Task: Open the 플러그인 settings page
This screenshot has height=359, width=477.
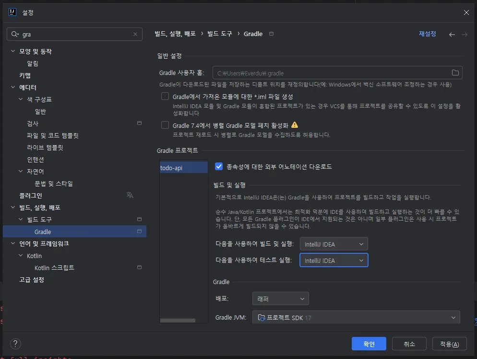Action: 30,196
